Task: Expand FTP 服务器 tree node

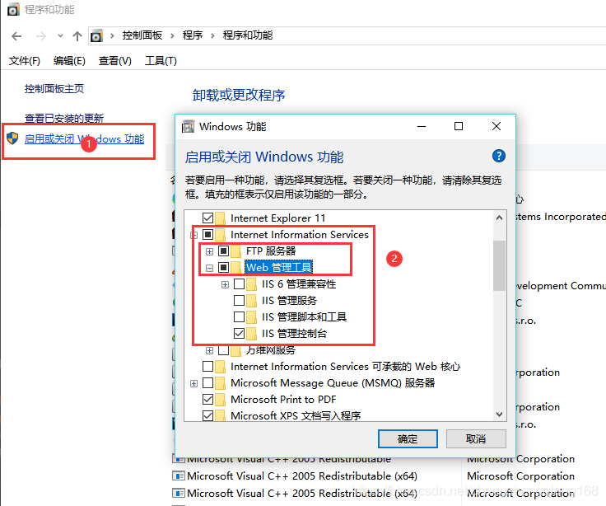Action: (x=209, y=251)
